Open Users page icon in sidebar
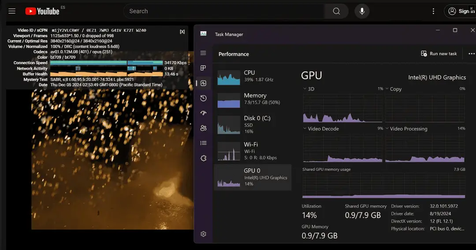 203,128
